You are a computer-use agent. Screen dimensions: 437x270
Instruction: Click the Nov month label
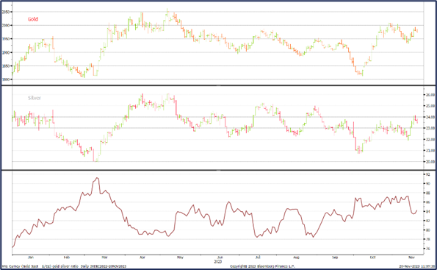point(411,257)
